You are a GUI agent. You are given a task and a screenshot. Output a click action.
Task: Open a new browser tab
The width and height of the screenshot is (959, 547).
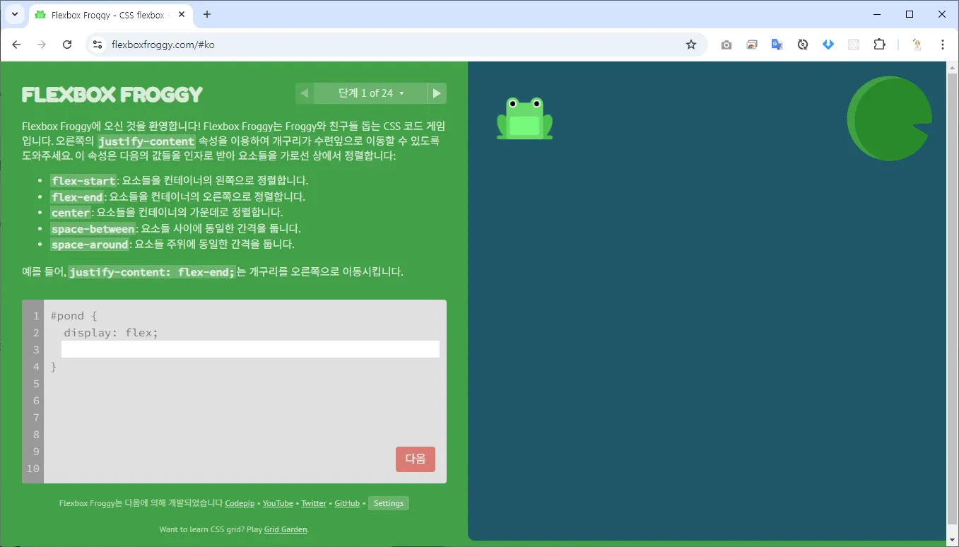pyautogui.click(x=207, y=14)
